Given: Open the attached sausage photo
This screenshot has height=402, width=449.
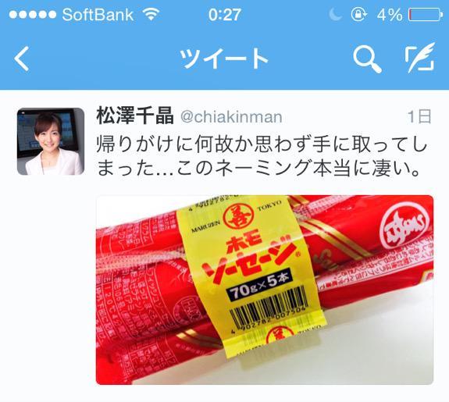Looking at the screenshot, I should point(265,290).
